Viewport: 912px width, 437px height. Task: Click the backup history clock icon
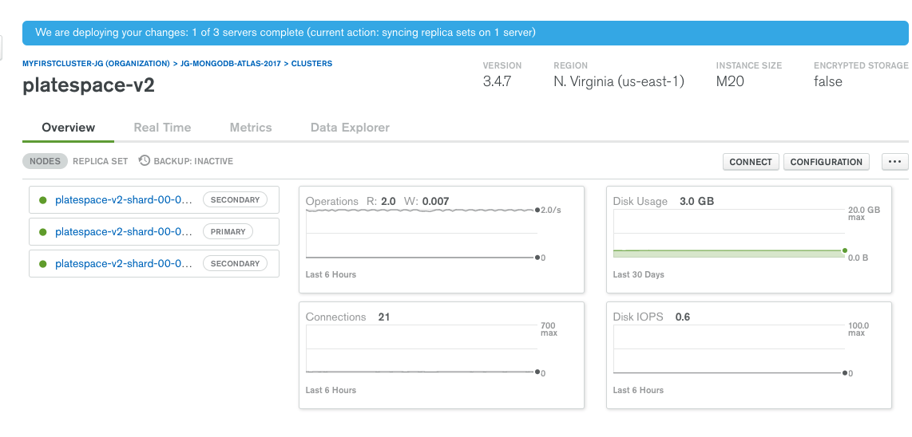[145, 160]
